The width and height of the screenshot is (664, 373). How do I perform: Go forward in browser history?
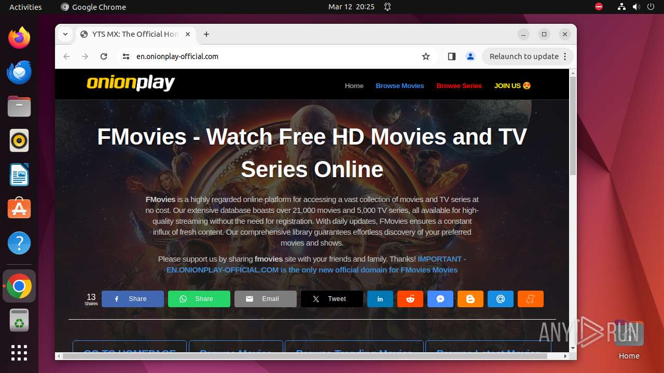85,56
